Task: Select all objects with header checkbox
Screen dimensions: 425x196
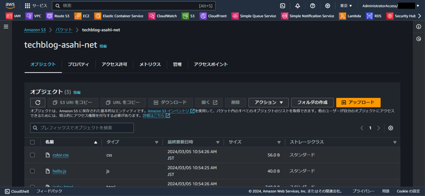Action: pos(33,142)
